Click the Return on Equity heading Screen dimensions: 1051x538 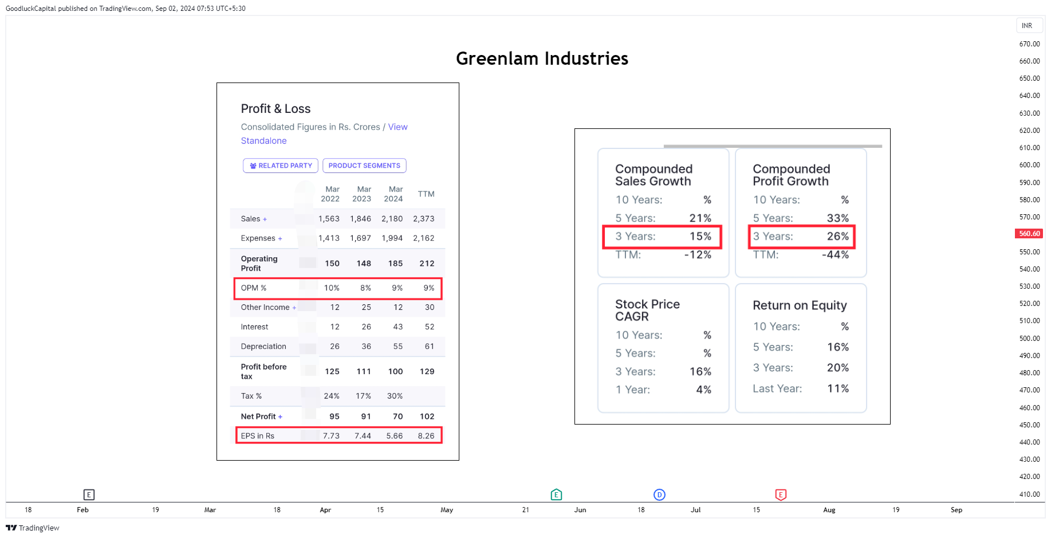[x=800, y=305]
